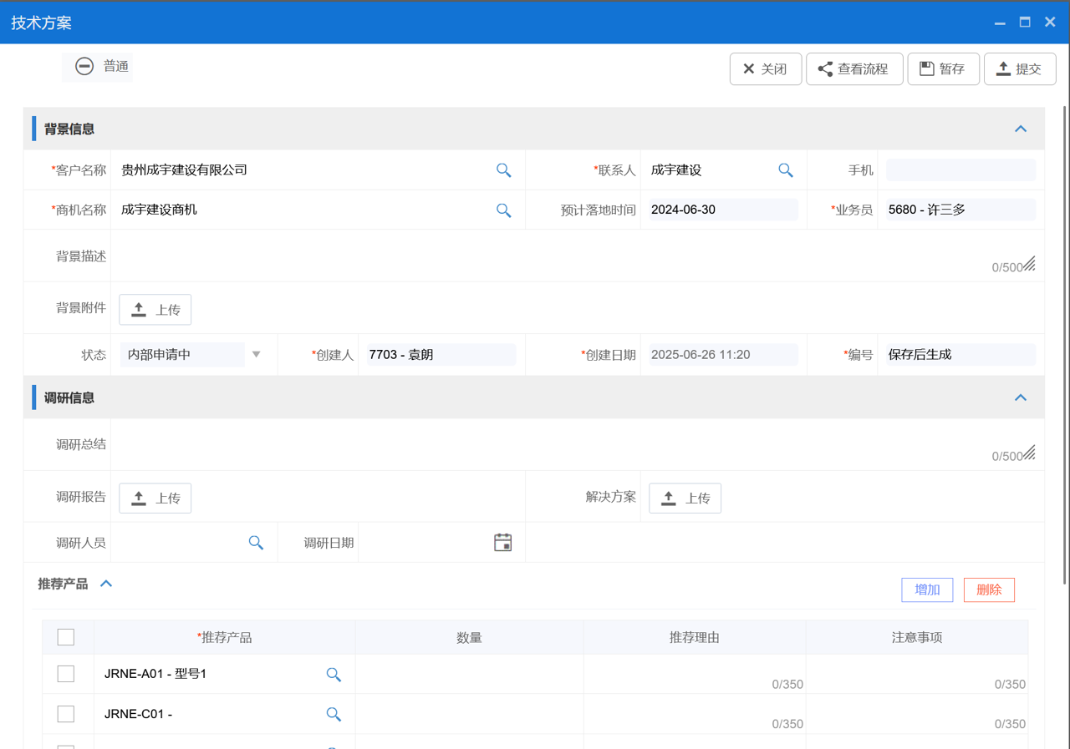
Task: Check the JRNE-A01 product row checkbox
Action: pyautogui.click(x=65, y=673)
